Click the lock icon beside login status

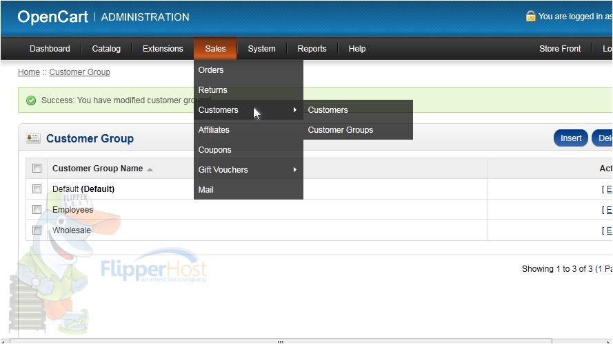click(x=530, y=16)
